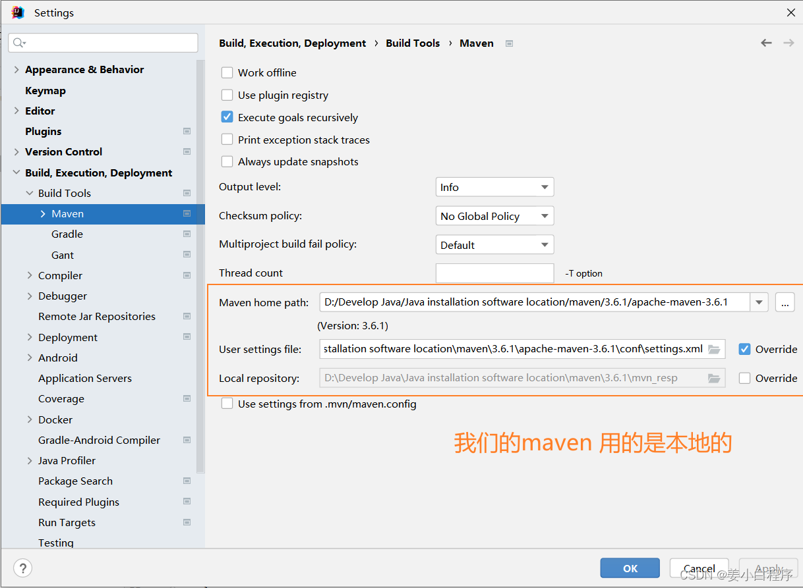Expand the Version Control section
This screenshot has height=588, width=803.
(16, 151)
